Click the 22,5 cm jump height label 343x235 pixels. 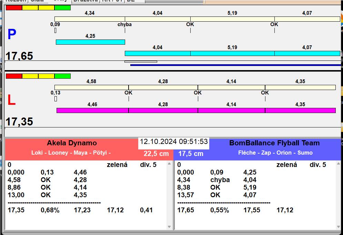click(x=156, y=154)
